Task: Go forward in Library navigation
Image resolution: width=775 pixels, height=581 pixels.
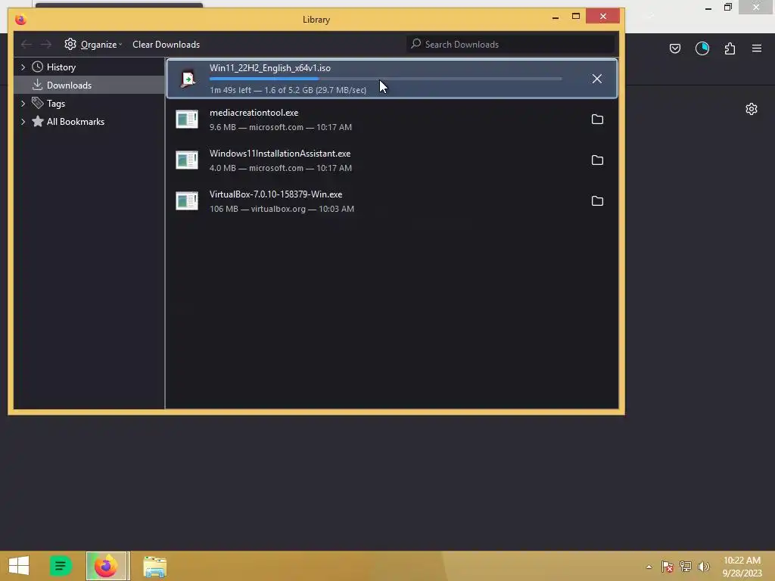Action: pyautogui.click(x=46, y=45)
